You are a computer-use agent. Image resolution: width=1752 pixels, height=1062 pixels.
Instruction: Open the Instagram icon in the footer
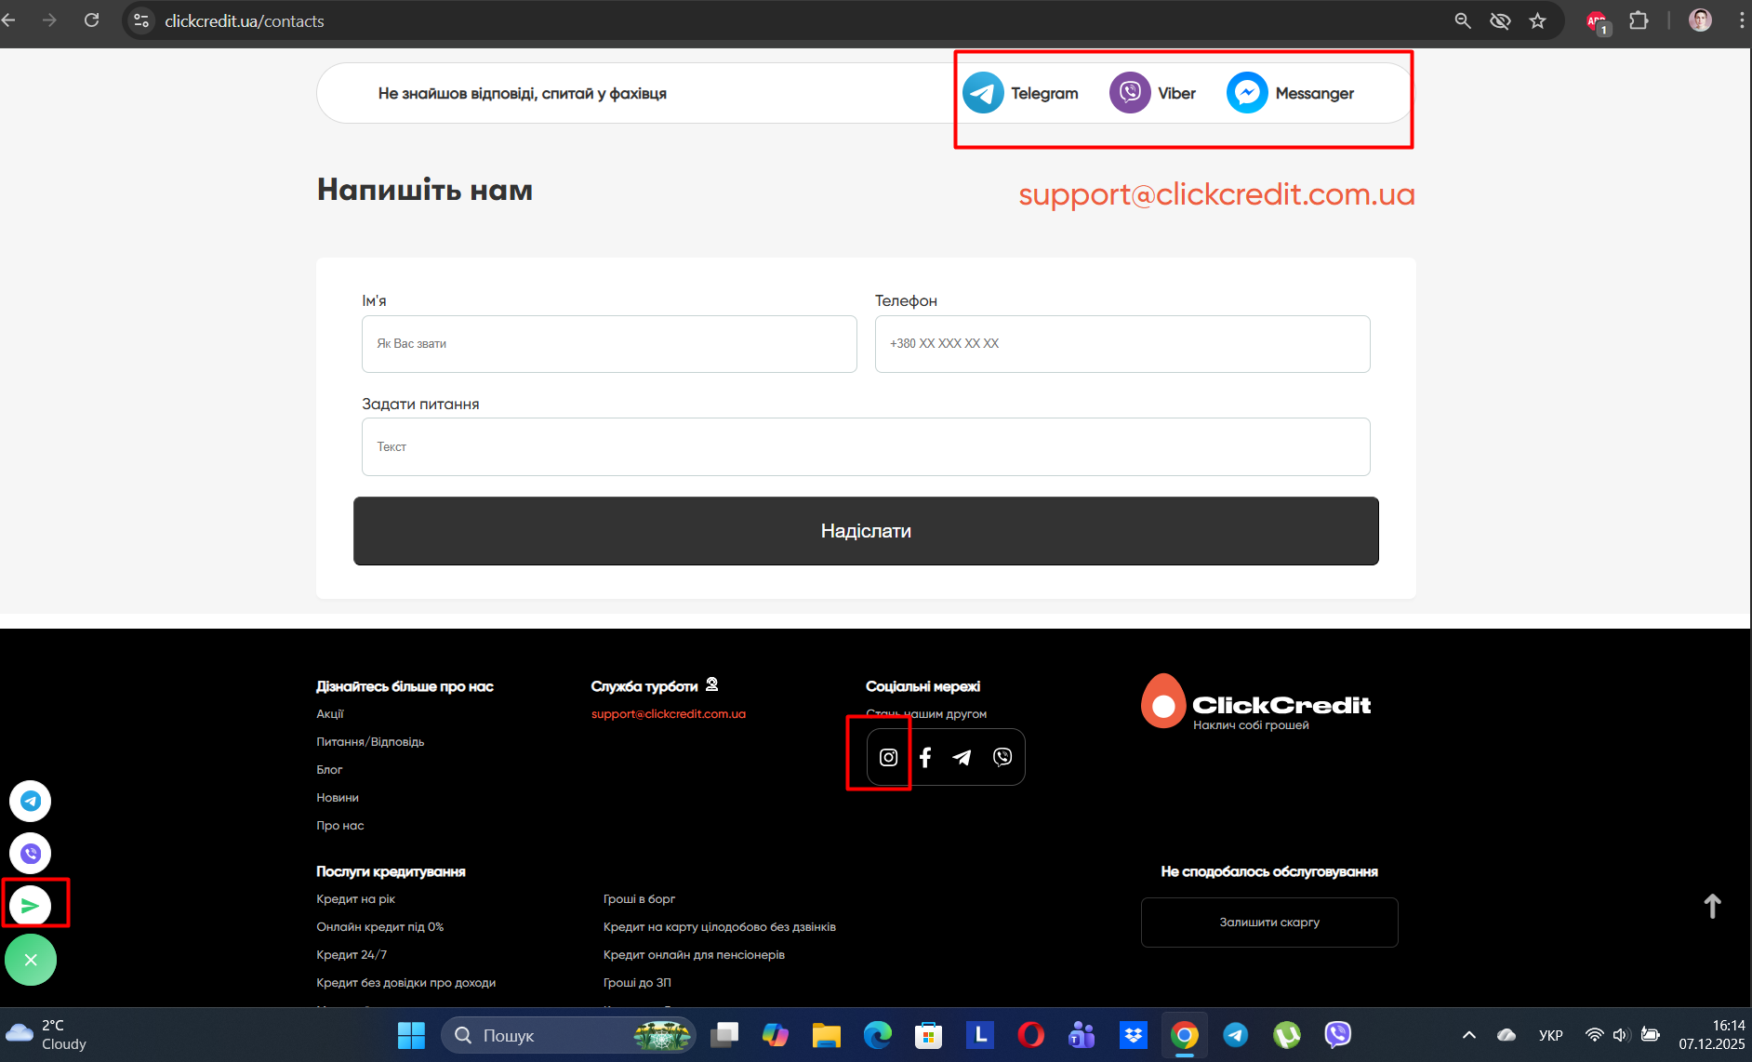(888, 757)
